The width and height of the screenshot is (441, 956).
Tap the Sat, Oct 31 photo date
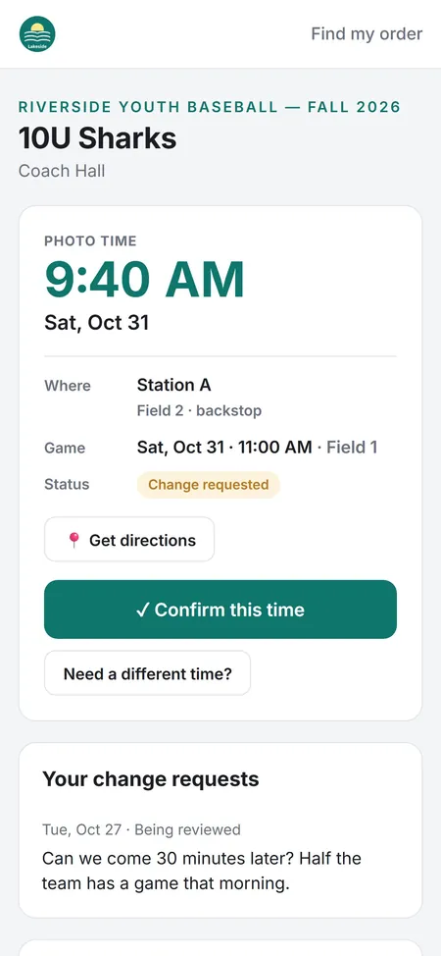coord(96,322)
